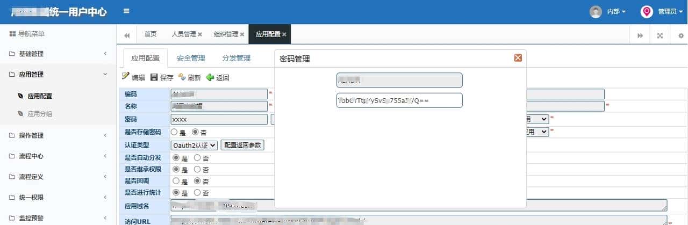The width and height of the screenshot is (688, 225).
Task: Click the fullscreen expand icon in tab bar
Action: 660,35
